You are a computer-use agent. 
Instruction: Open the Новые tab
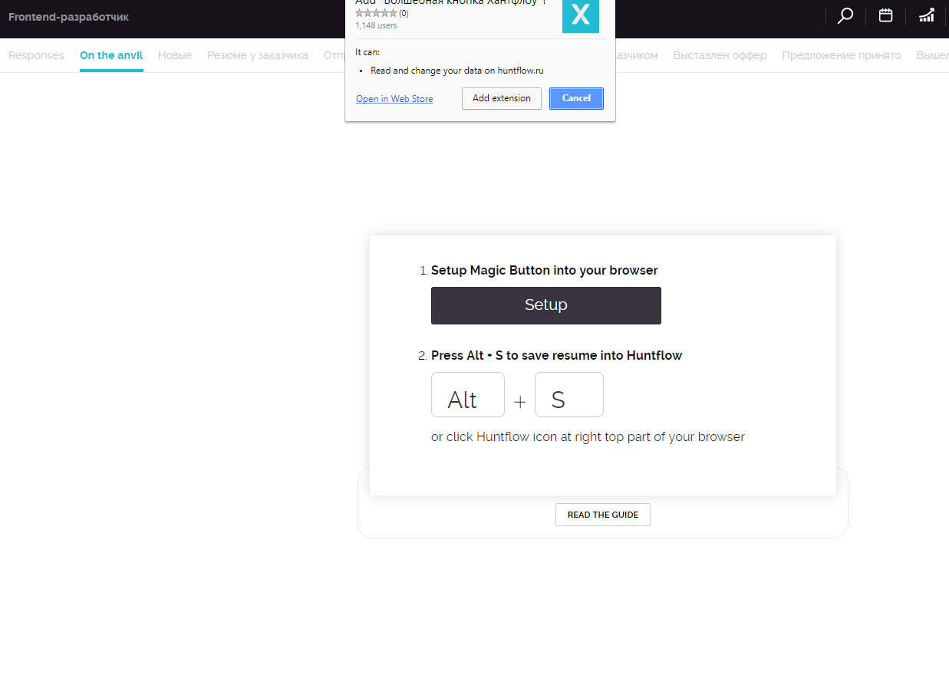tap(175, 55)
